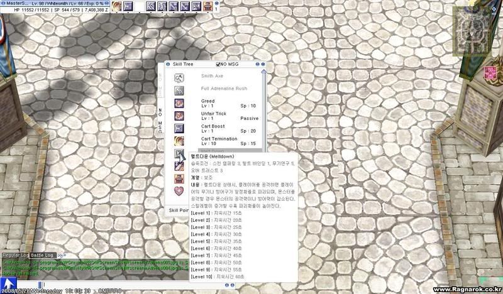Close the Skill Tree window
Image resolution: width=503 pixels, height=294 pixels.
(263, 64)
